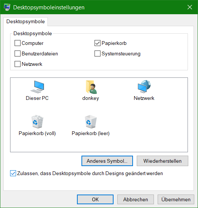Image resolution: width=198 pixels, height=208 pixels.
Task: Click the Papierkorb (leer) label text
Action: pos(91,133)
